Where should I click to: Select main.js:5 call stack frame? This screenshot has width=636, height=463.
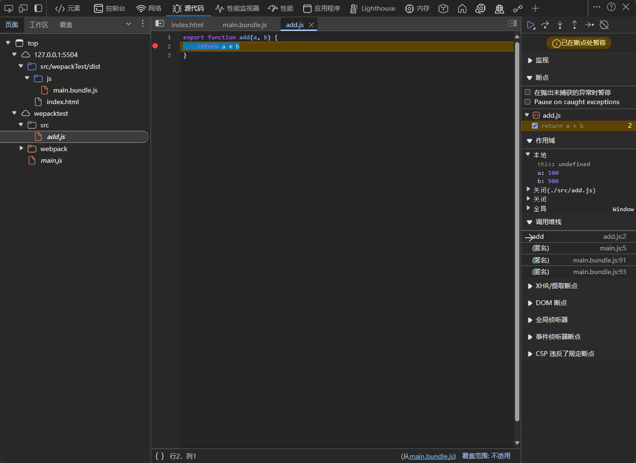[x=579, y=248]
